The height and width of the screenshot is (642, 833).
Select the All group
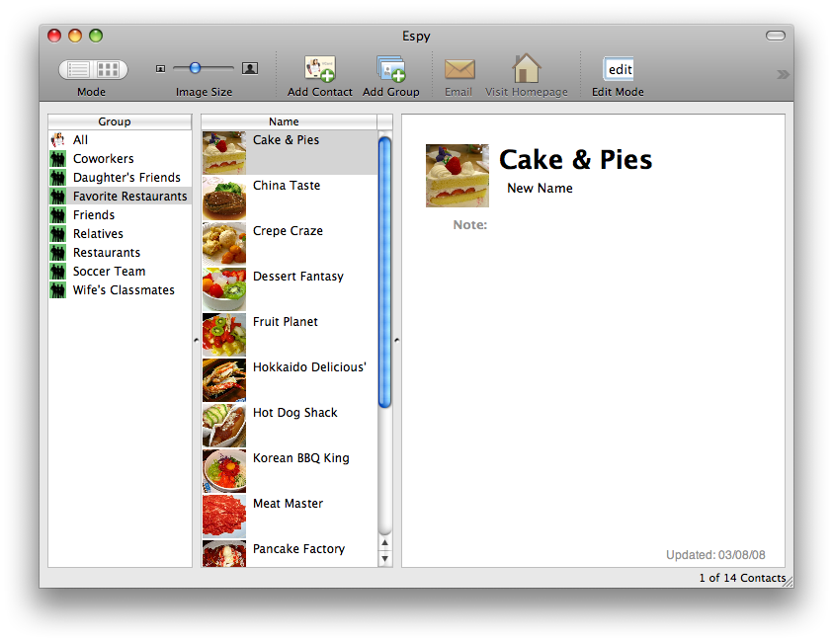[120, 140]
